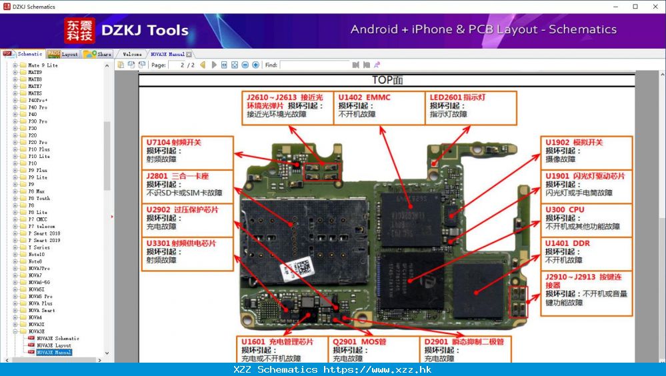The width and height of the screenshot is (666, 376).
Task: Zoom out with the minus icon
Action: coord(245,65)
